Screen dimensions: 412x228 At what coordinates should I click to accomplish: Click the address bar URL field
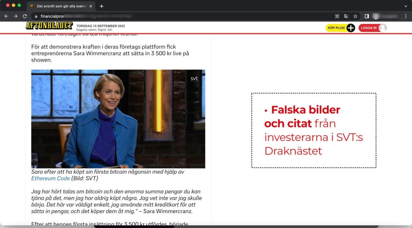[181, 16]
